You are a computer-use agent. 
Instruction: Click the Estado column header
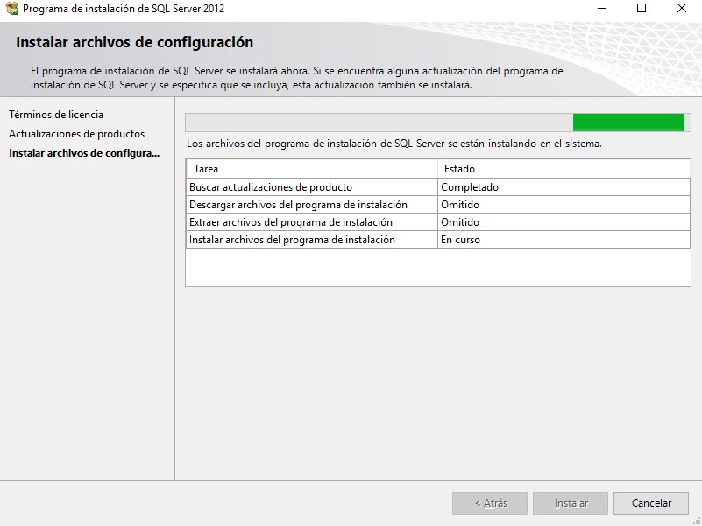(x=564, y=169)
